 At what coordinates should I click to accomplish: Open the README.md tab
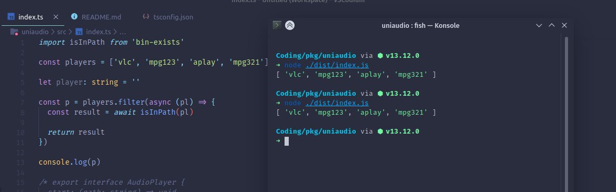pyautogui.click(x=101, y=17)
